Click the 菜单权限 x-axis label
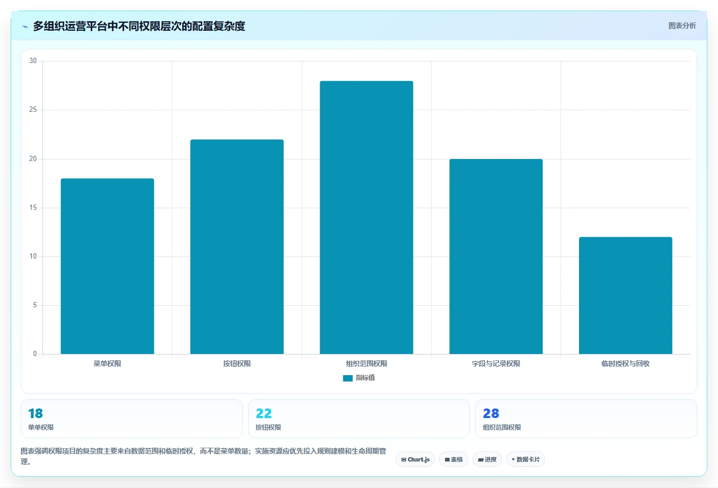The width and height of the screenshot is (718, 488). pyautogui.click(x=108, y=363)
